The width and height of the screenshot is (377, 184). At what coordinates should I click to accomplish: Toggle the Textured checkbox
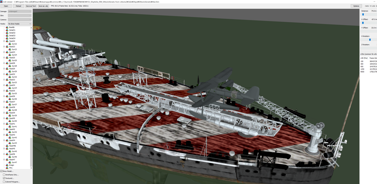point(4,178)
